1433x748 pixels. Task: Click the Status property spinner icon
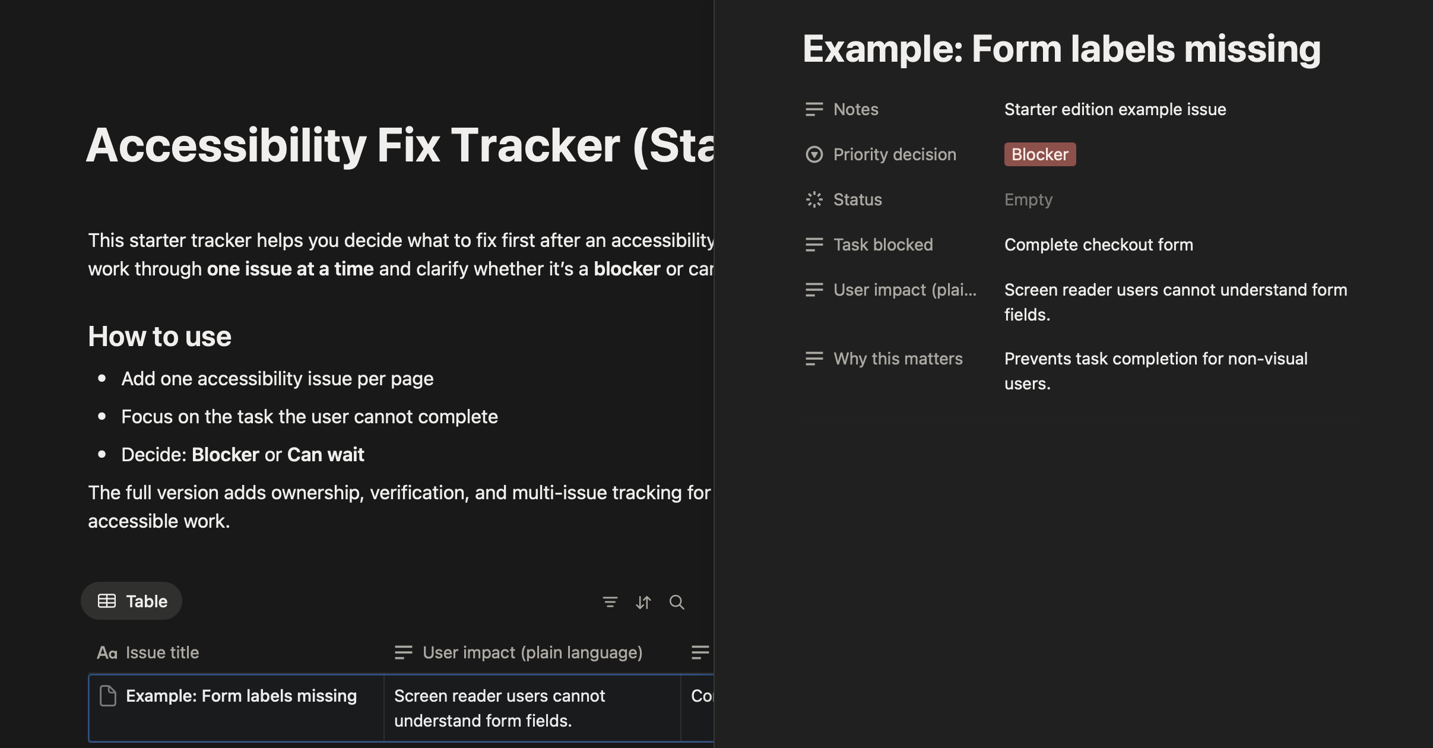(x=814, y=199)
